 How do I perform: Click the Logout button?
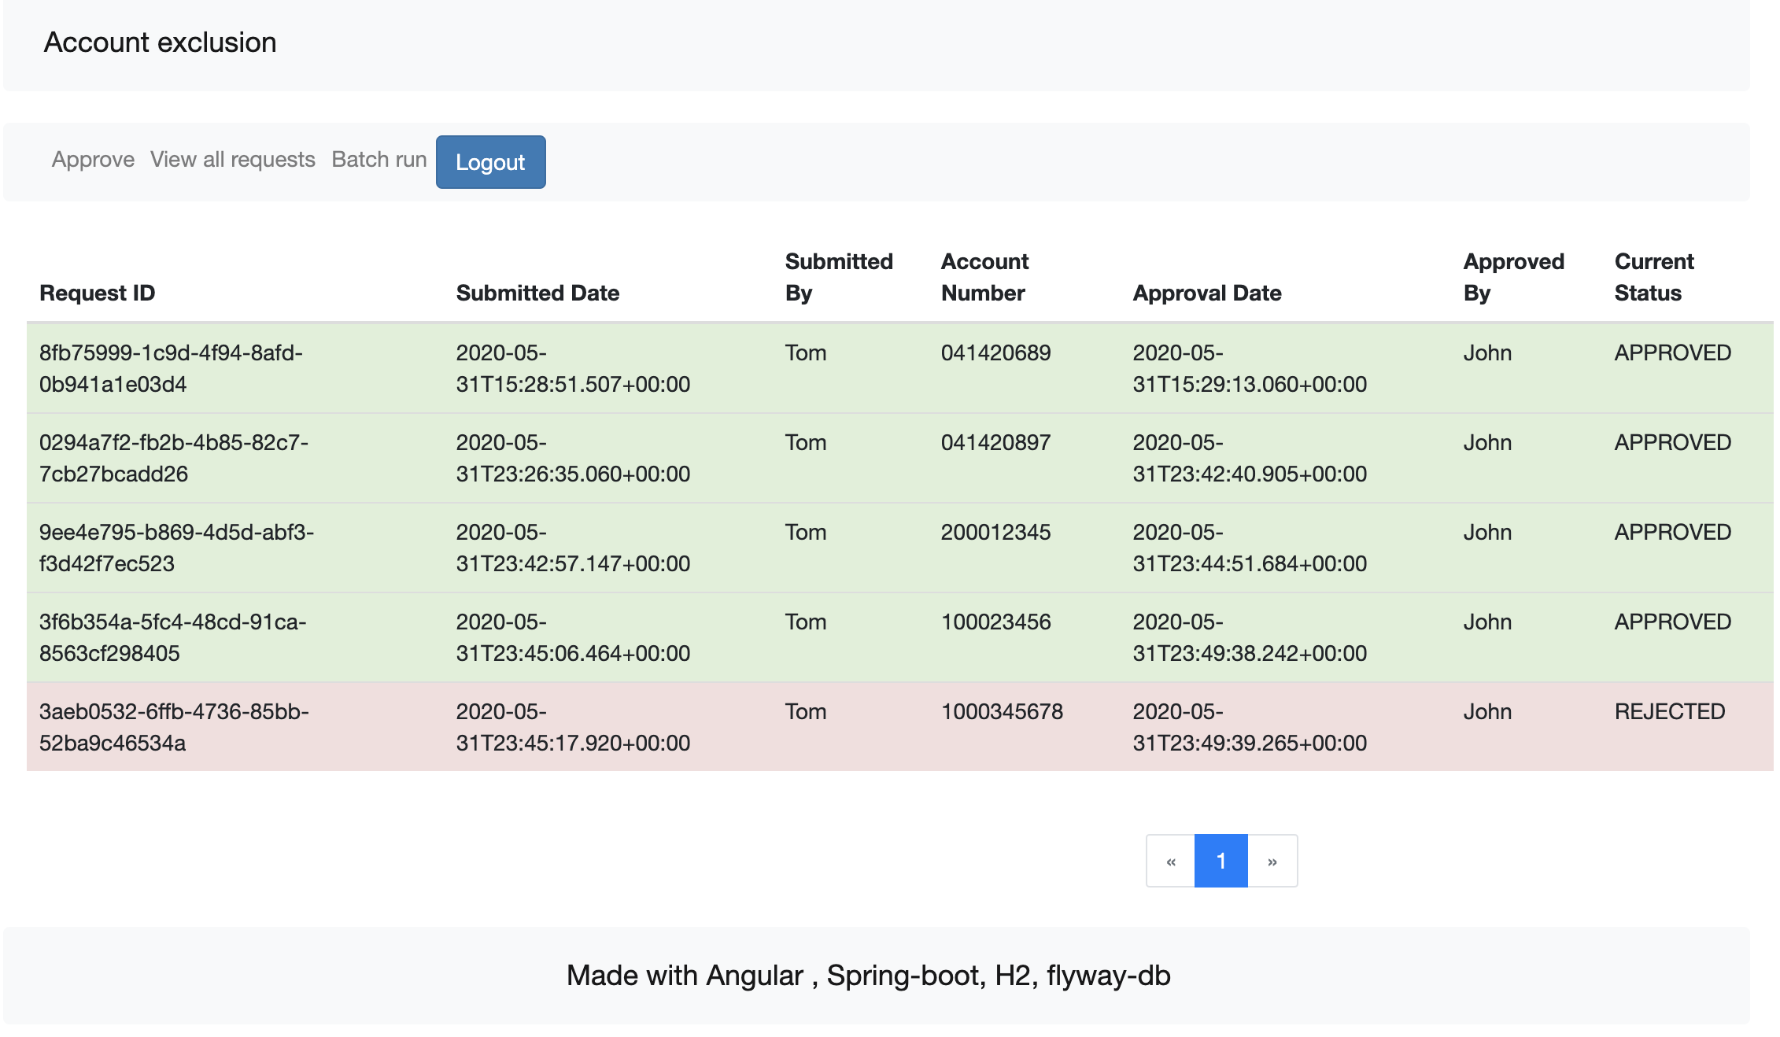(x=489, y=162)
